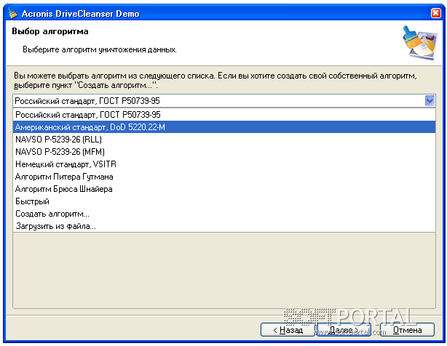This screenshot has width=447, height=346.
Task: Select Российский стандарт, ГОСТ P50739-95 list item
Action: click(224, 115)
